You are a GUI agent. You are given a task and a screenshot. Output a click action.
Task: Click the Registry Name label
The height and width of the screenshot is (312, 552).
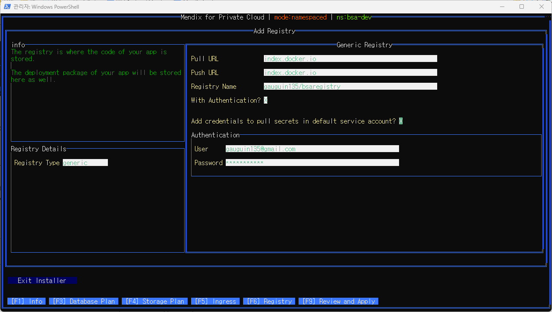214,86
